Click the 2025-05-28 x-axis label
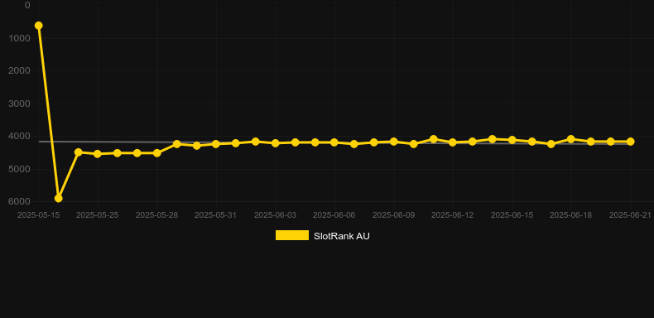Screen dimensions: 654x318 (156, 215)
